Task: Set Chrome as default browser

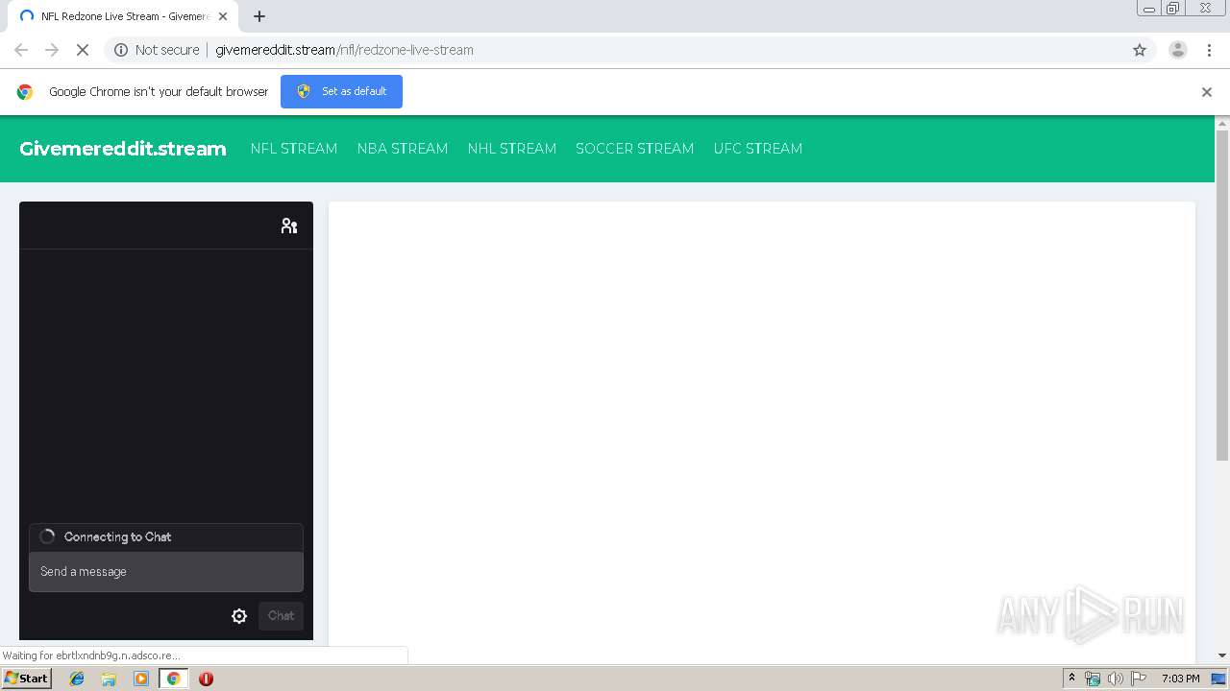Action: pos(341,91)
